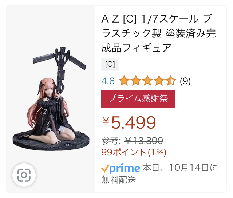Open the A Z [C] 1/7スケール product title
This screenshot has width=233, height=198.
pos(159,33)
